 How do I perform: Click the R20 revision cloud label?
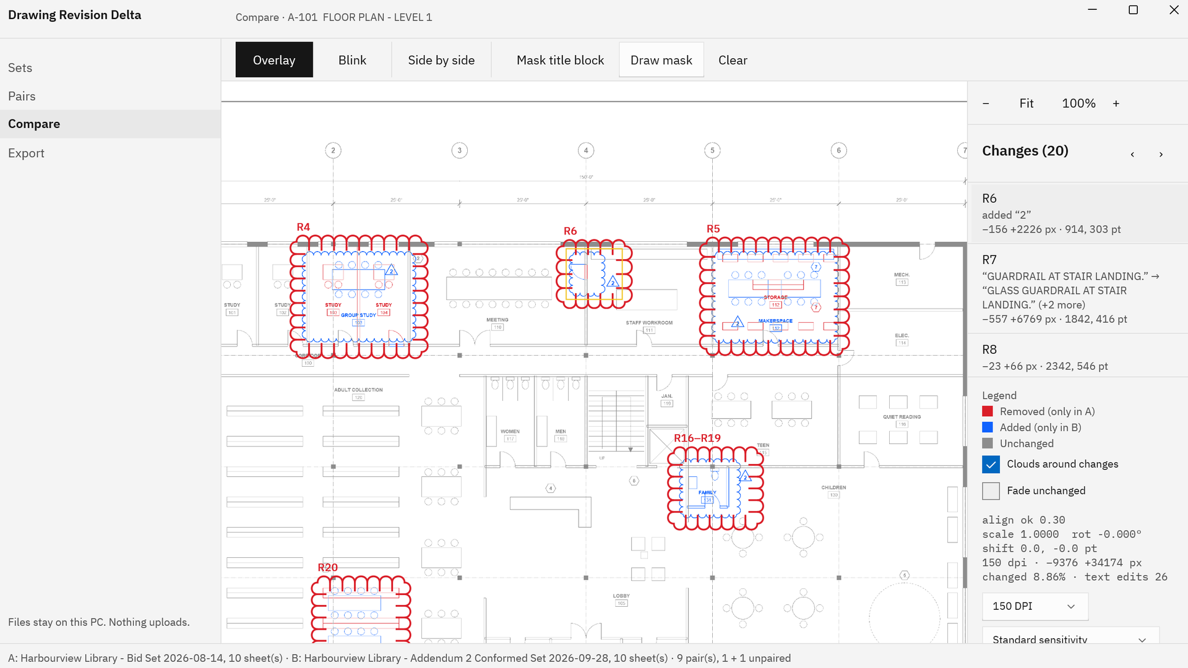click(327, 567)
